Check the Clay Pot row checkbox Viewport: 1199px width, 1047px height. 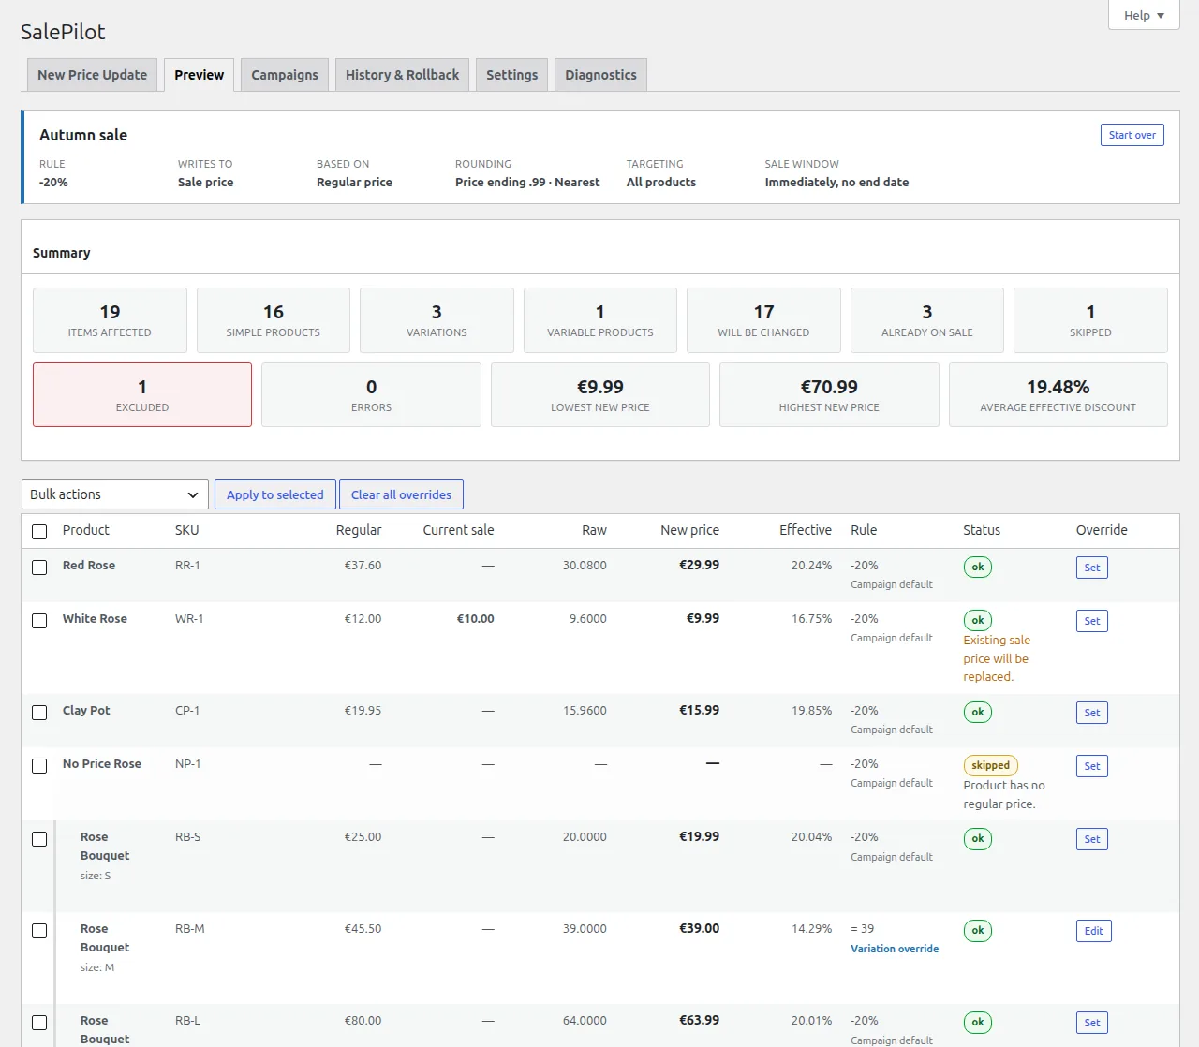39,713
